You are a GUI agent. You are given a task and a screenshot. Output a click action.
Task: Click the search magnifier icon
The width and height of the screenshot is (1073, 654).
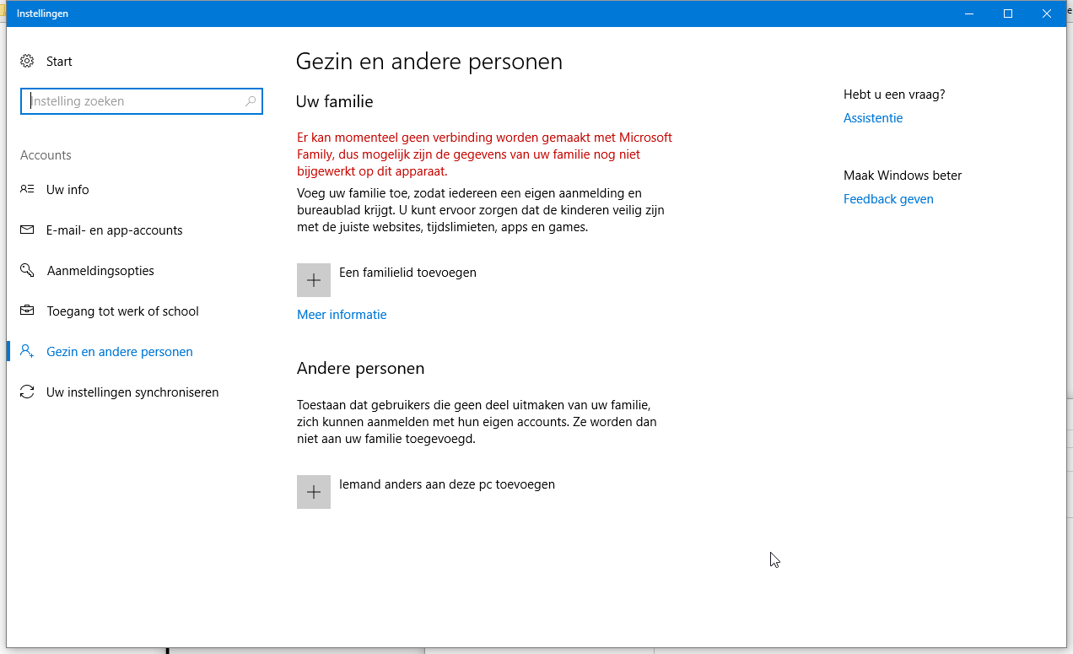(x=251, y=101)
